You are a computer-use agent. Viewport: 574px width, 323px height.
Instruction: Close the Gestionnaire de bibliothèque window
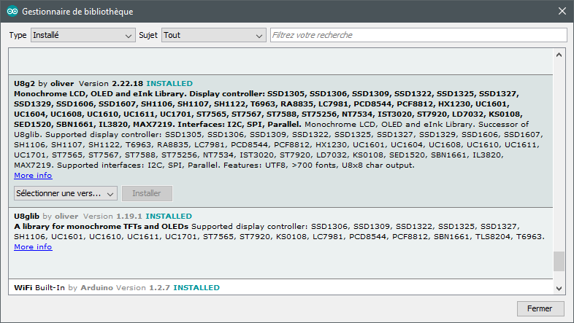(562, 12)
